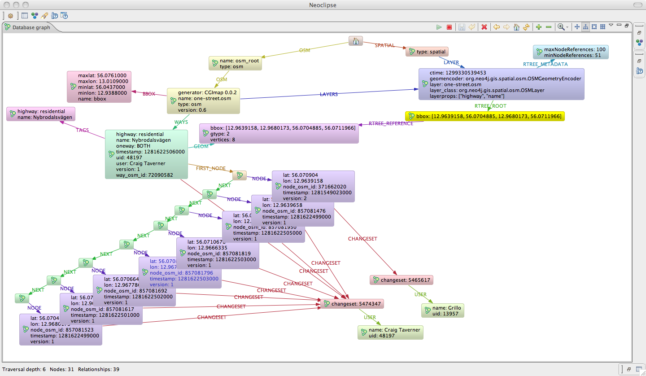The height and width of the screenshot is (376, 646).
Task: Select the Database graph tab
Action: point(31,27)
